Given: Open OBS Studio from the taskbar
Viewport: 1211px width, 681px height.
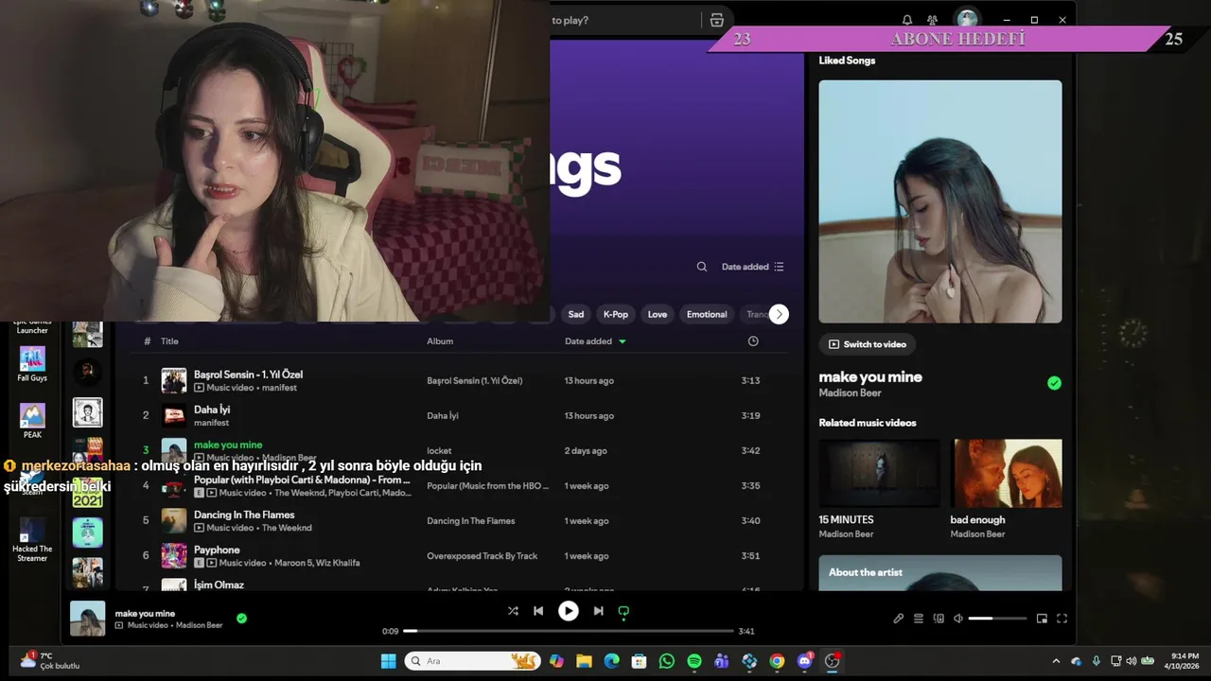Looking at the screenshot, I should pyautogui.click(x=833, y=661).
